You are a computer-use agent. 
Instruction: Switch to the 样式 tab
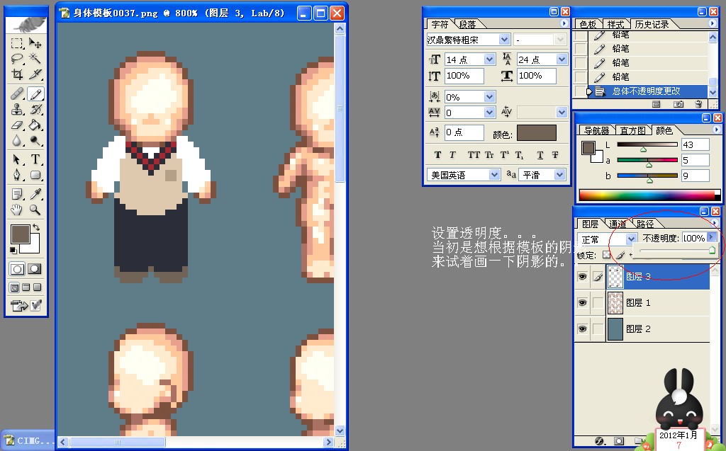[616, 25]
